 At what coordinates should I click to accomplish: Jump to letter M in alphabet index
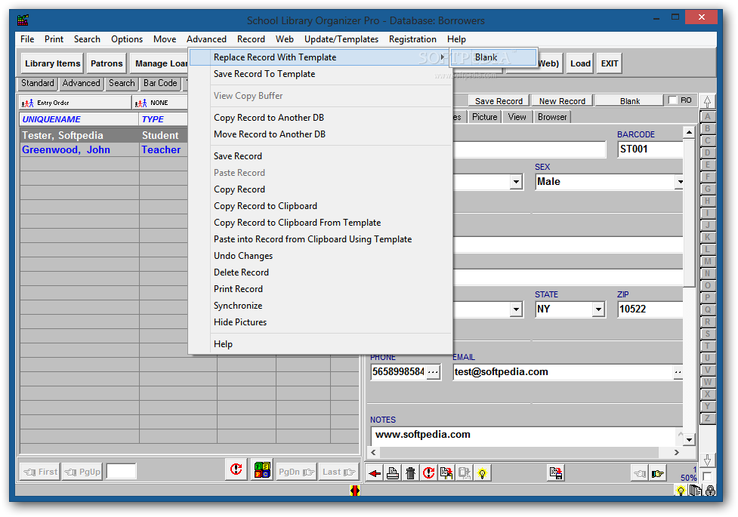707,262
